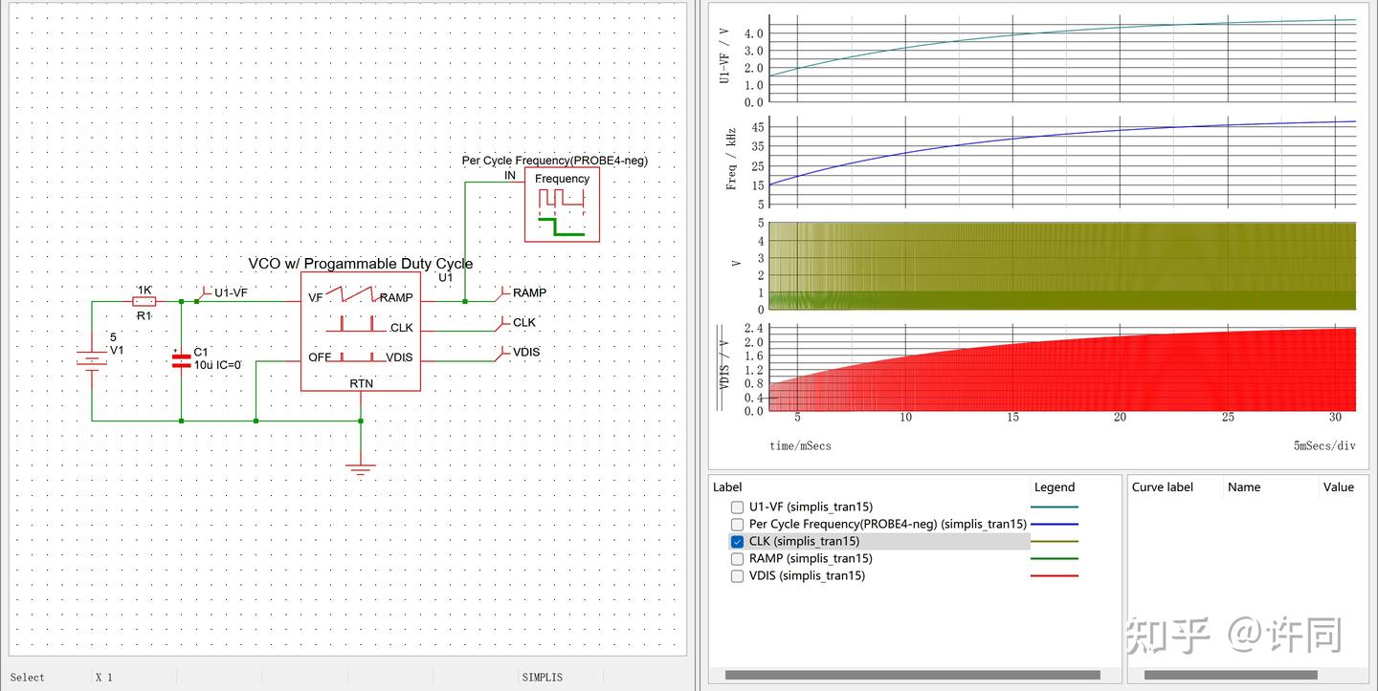The width and height of the screenshot is (1378, 691).
Task: Click the Label column header
Action: click(727, 487)
